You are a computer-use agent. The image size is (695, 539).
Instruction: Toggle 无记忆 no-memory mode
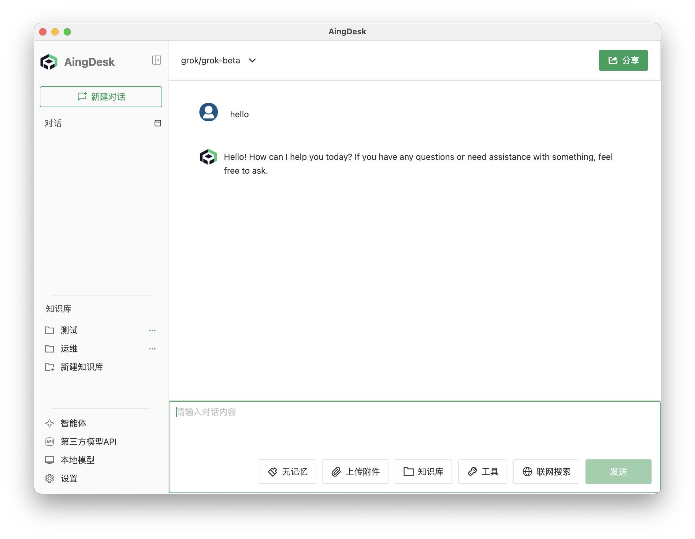tap(287, 472)
